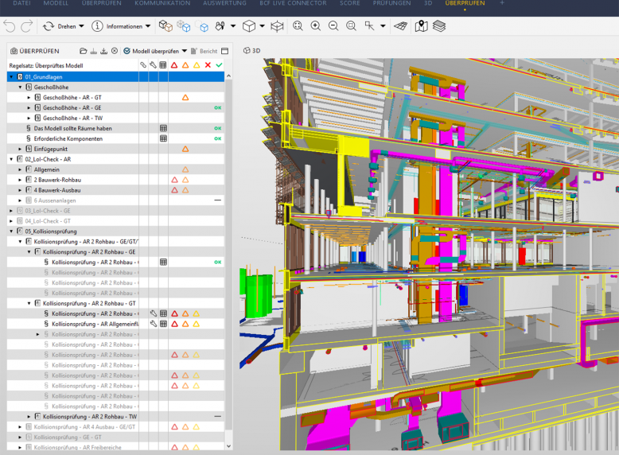This screenshot has height=455, width=619.
Task: Toggle the green checkmark accepted filter
Action: pos(219,65)
